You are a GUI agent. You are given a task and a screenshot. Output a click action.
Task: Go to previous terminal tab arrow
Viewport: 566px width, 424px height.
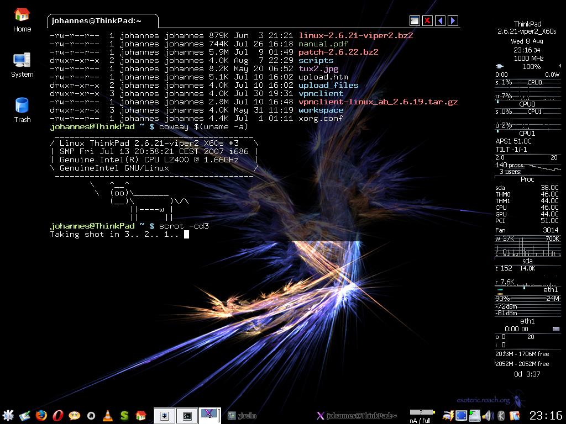click(441, 21)
